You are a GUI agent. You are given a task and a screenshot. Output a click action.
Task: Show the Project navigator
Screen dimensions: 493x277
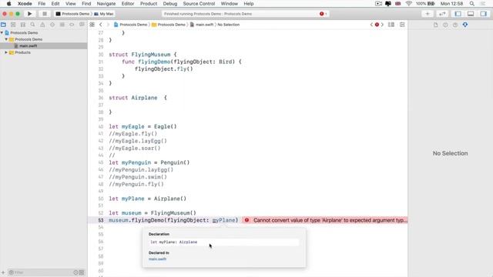pyautogui.click(x=3, y=25)
